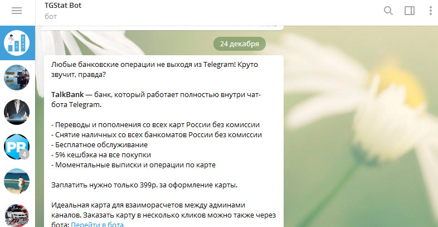Click "Снятие наличных со всех банкоматов" line
Screen dimensions: 438x227
coord(157,135)
